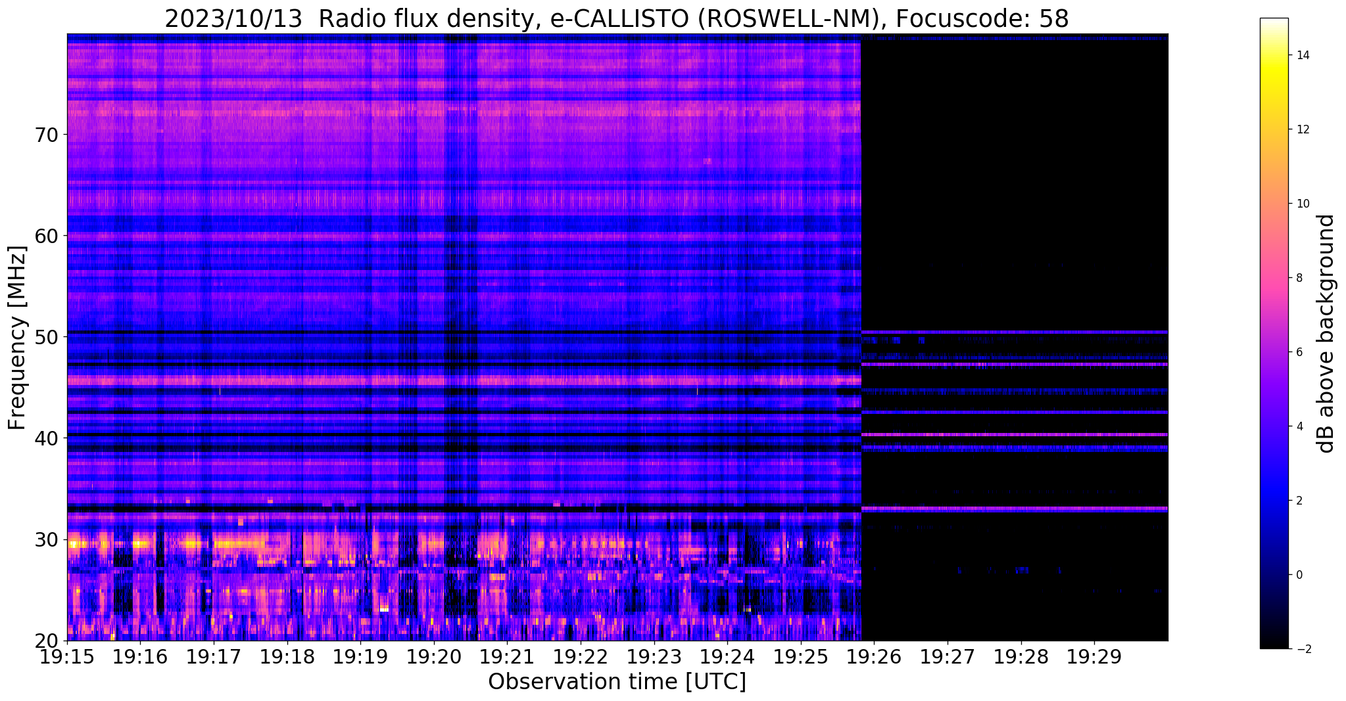Viewport: 1346px width, 701px height.
Task: Select the 19:20 time tick label
Action: pos(434,656)
